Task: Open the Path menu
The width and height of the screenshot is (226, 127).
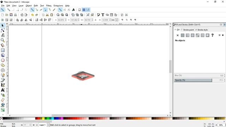Action: tap(36, 6)
